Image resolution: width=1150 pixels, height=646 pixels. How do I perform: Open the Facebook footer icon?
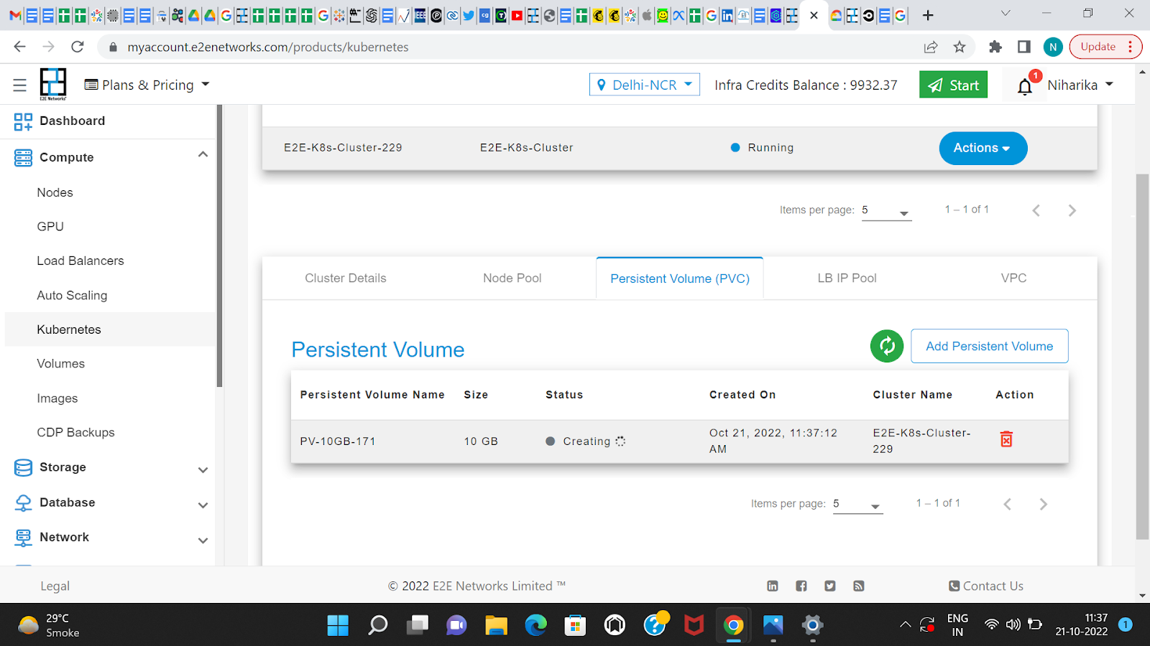[801, 586]
